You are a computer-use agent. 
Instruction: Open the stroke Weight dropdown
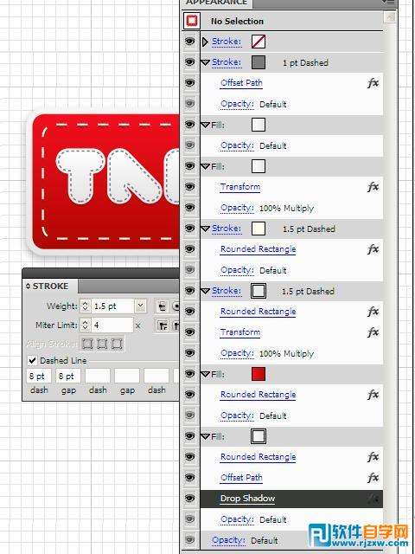click(x=140, y=306)
